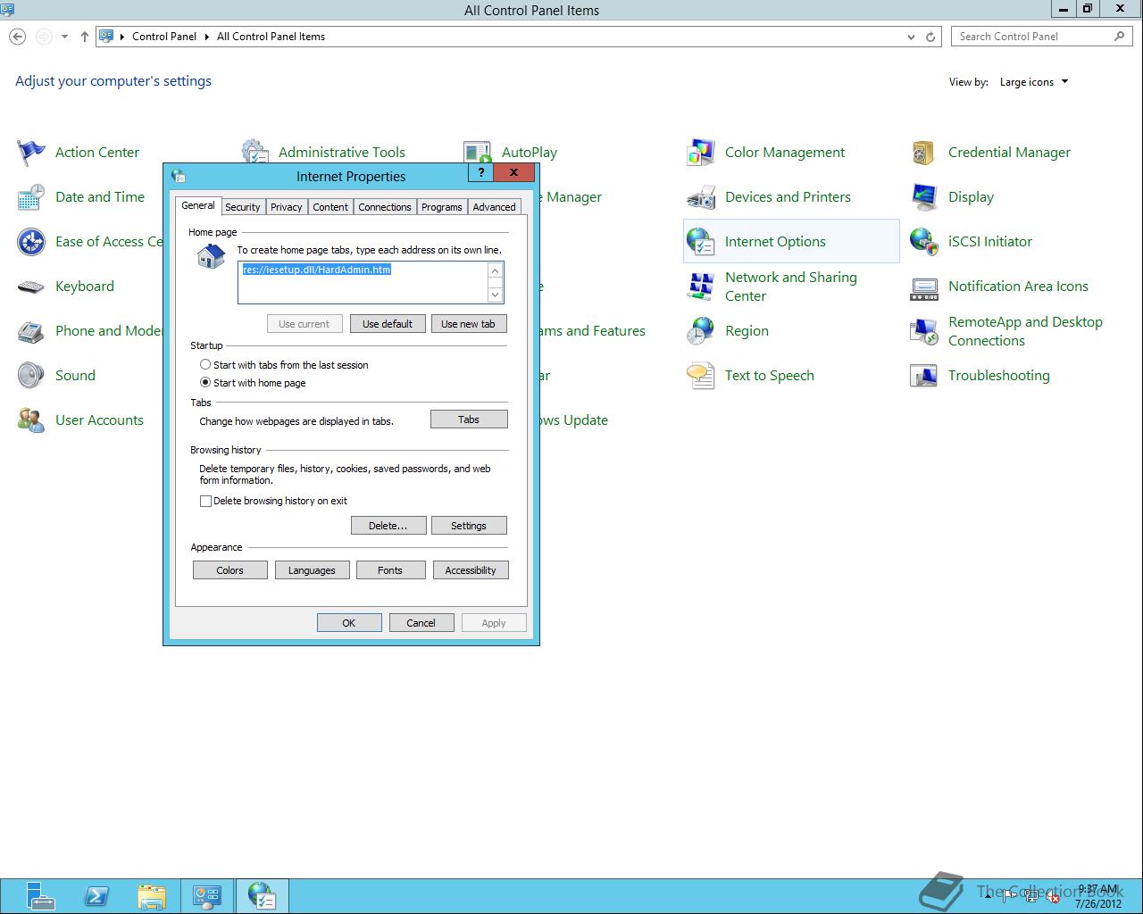This screenshot has height=914, width=1143.
Task: Click the Delete... browsing history button
Action: (388, 526)
